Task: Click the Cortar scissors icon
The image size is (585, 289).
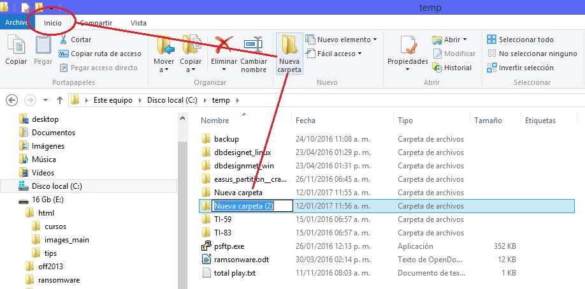Action: [x=65, y=40]
